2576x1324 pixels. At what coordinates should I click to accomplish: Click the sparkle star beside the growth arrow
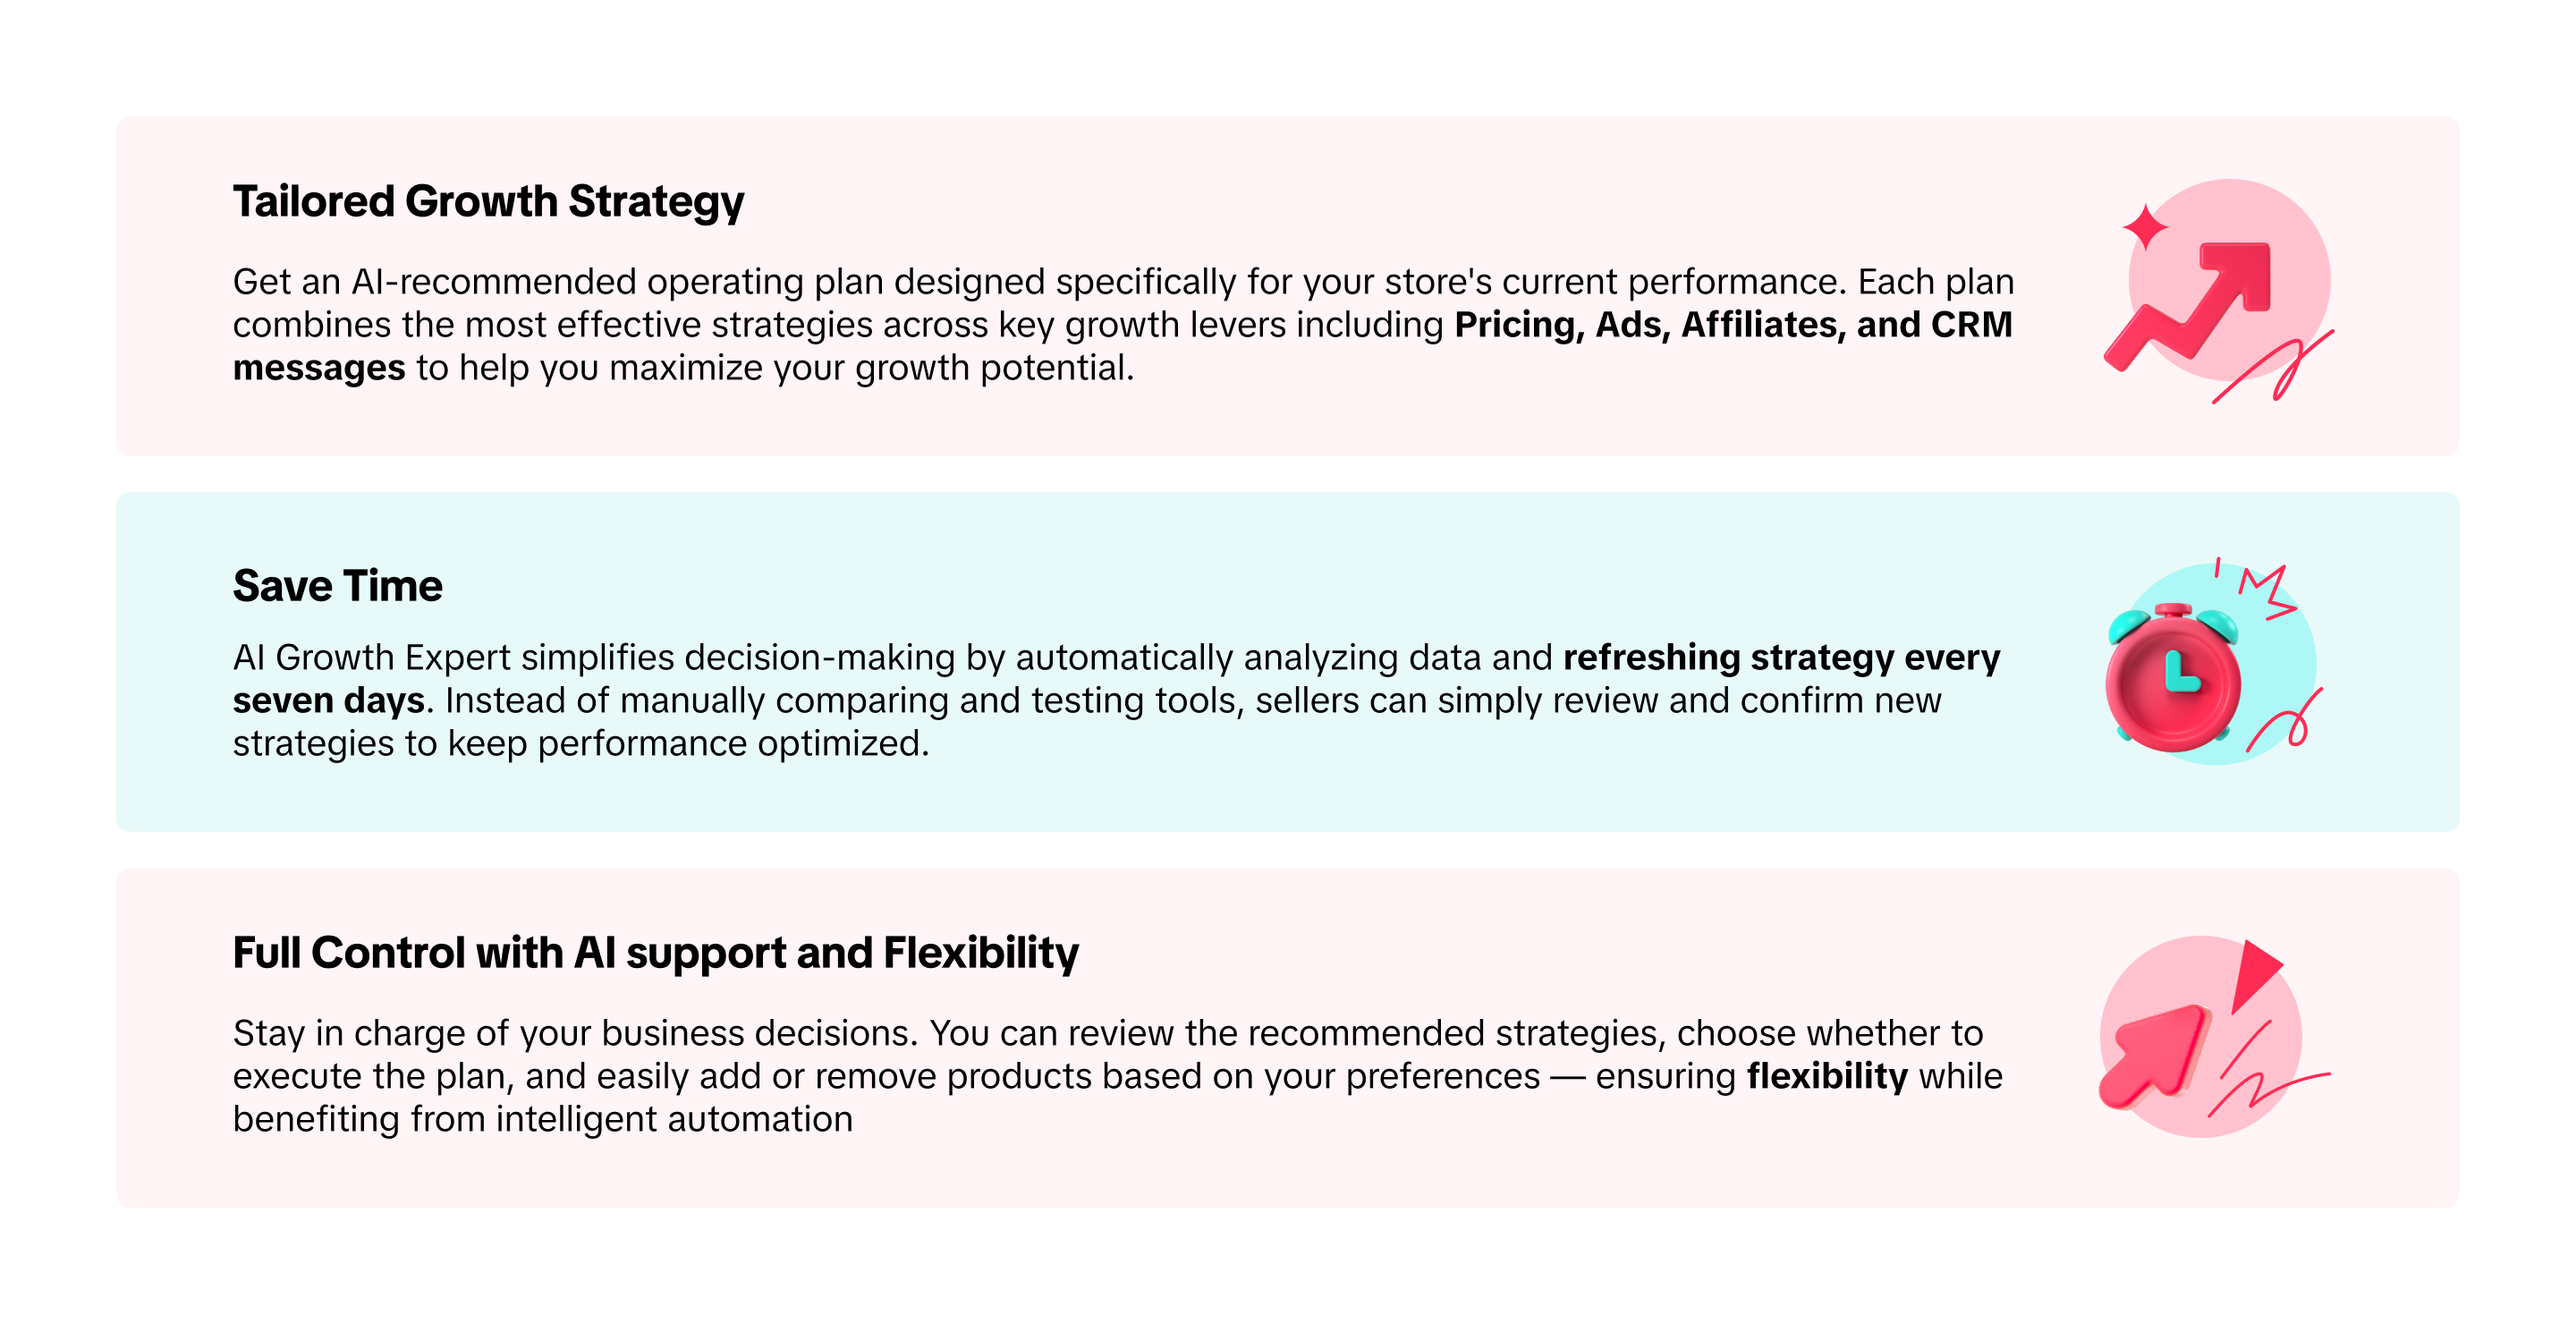point(2144,227)
